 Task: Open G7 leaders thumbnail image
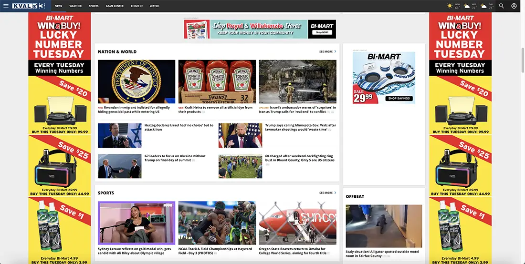[119, 166]
